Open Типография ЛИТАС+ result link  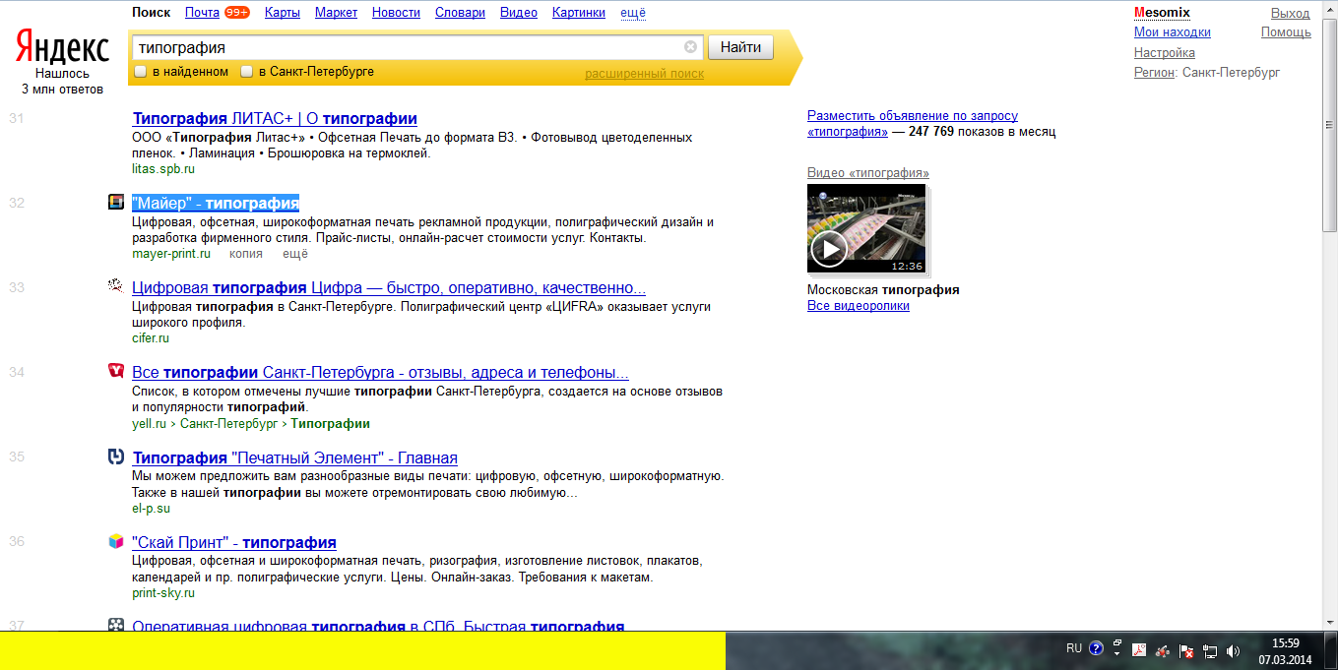[x=275, y=119]
